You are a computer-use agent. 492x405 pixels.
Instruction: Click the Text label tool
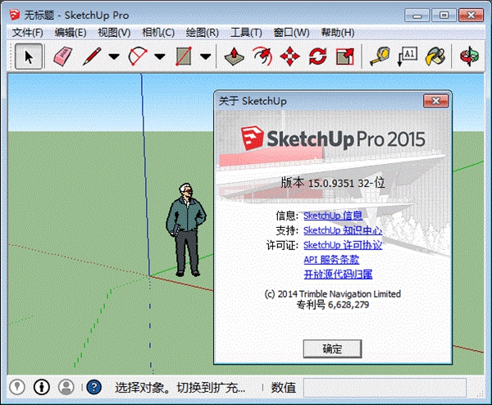point(408,56)
